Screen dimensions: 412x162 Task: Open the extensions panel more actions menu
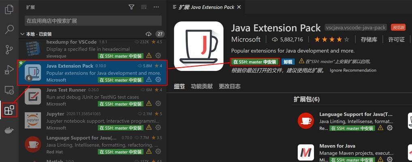pyautogui.click(x=156, y=7)
